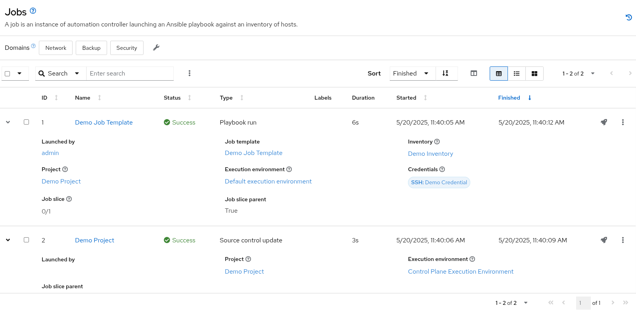Toggle the select all jobs checkbox
This screenshot has width=636, height=310.
coord(8,74)
